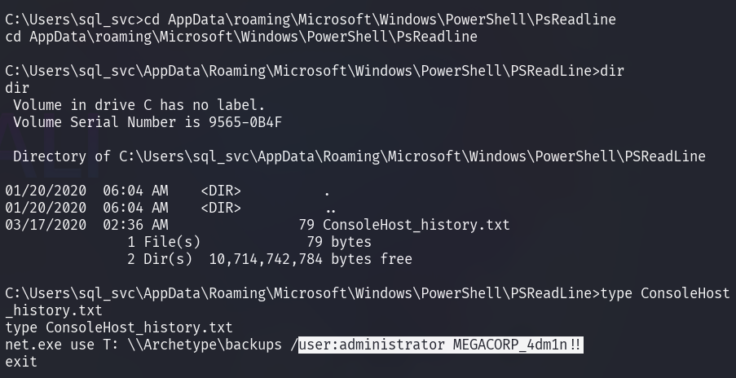Click the ConsoleHost_history.txt filename in the dir listing

point(416,225)
